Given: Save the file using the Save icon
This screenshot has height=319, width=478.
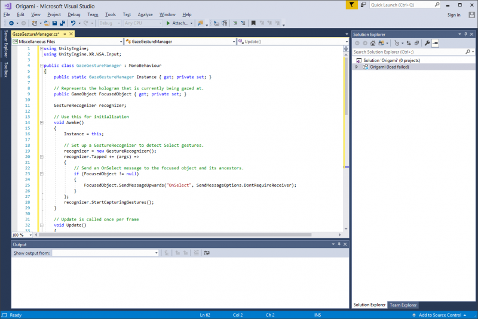Looking at the screenshot, I should coord(54,23).
